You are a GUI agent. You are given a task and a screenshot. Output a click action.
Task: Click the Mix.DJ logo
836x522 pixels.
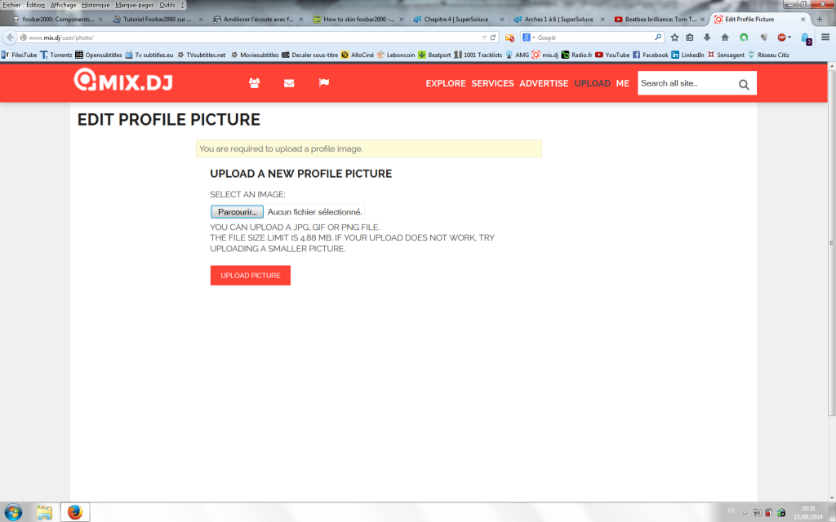(123, 80)
